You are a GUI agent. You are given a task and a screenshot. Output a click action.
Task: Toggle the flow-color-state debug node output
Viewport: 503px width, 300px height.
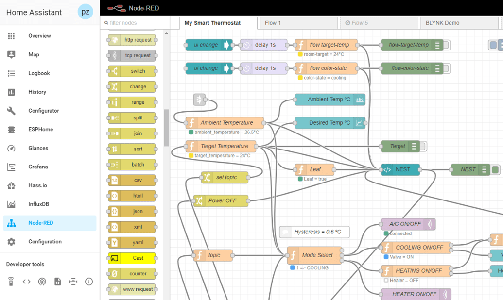[447, 68]
